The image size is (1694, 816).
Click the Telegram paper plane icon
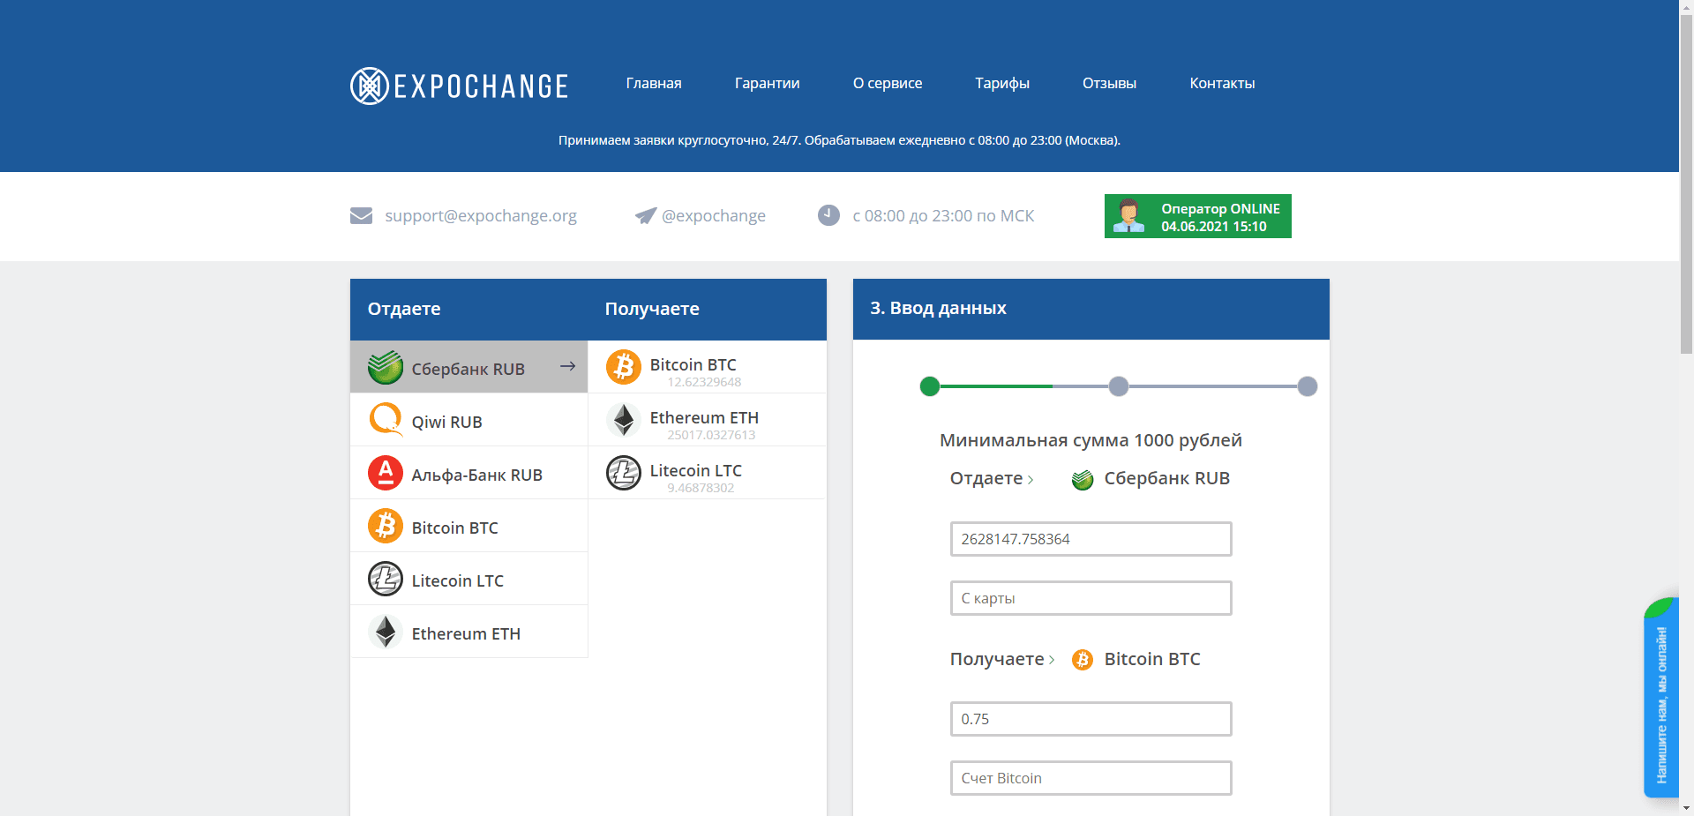click(x=645, y=215)
